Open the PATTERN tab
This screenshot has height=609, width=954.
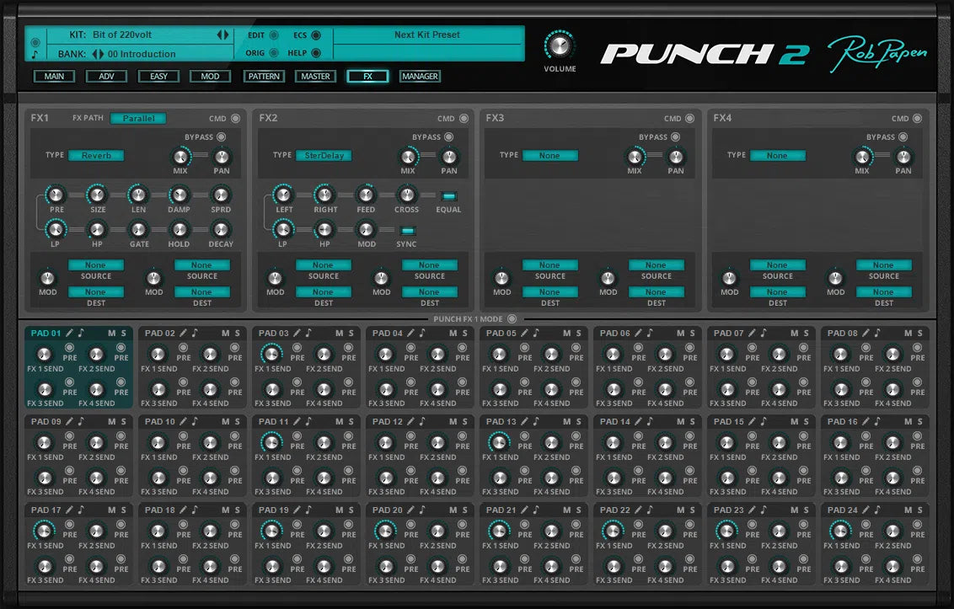[x=264, y=76]
